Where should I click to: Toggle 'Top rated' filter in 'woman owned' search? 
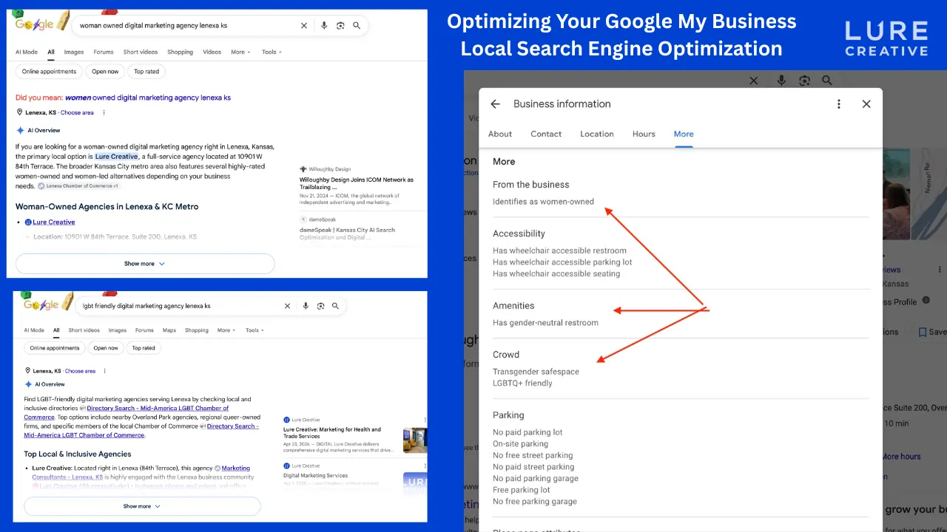pos(146,72)
